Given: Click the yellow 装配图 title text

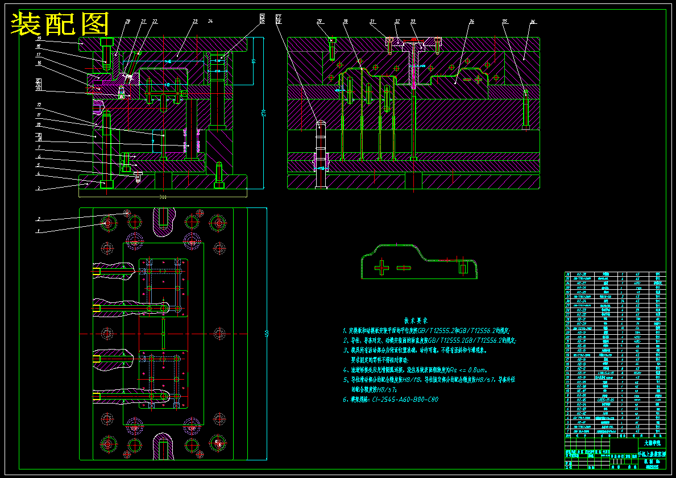Looking at the screenshot, I should click(x=60, y=24).
